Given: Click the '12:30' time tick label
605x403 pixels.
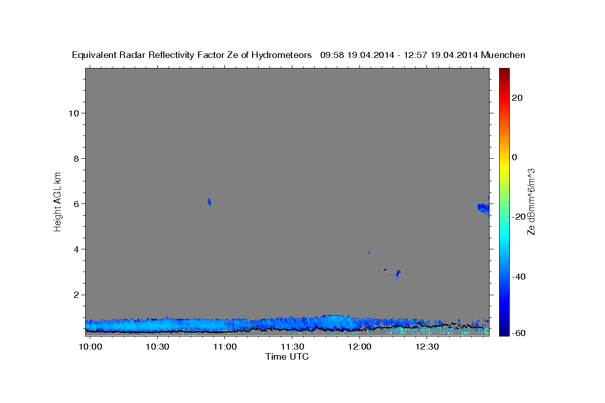Looking at the screenshot, I should [x=427, y=347].
